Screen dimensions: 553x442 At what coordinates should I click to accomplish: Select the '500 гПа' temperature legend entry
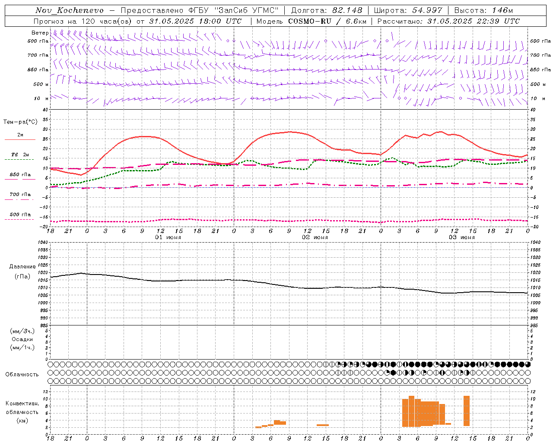point(20,214)
